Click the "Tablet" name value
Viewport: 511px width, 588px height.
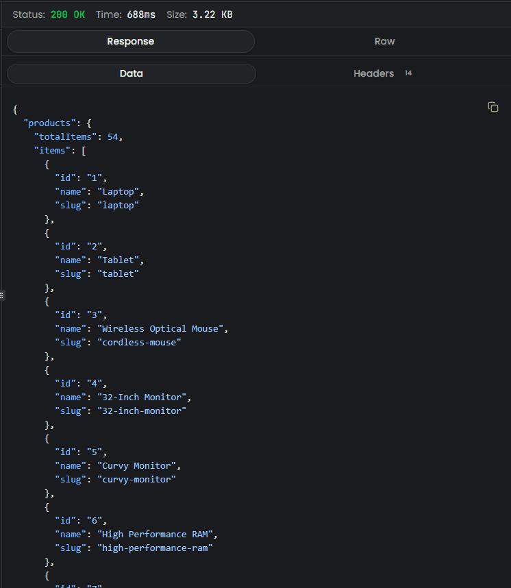coord(118,260)
